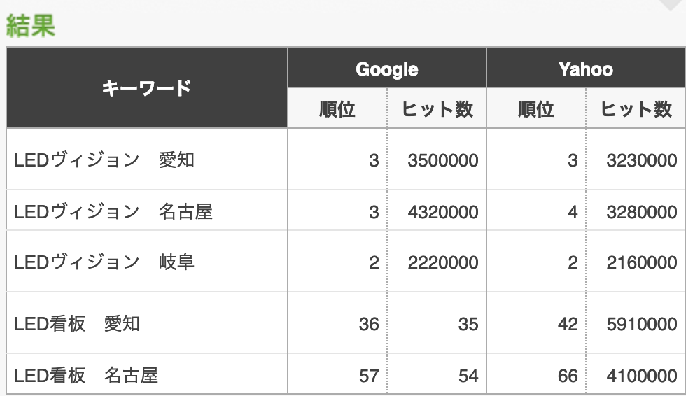Image resolution: width=686 pixels, height=396 pixels.
Task: Click the Yahoo 順位 subheader
Action: [x=536, y=108]
